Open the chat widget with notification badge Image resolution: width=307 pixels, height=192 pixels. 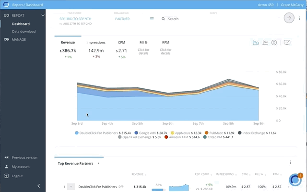[295, 180]
